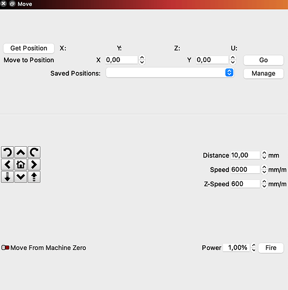Click the Fire button
Screen dimensions: 288x290
[271, 248]
